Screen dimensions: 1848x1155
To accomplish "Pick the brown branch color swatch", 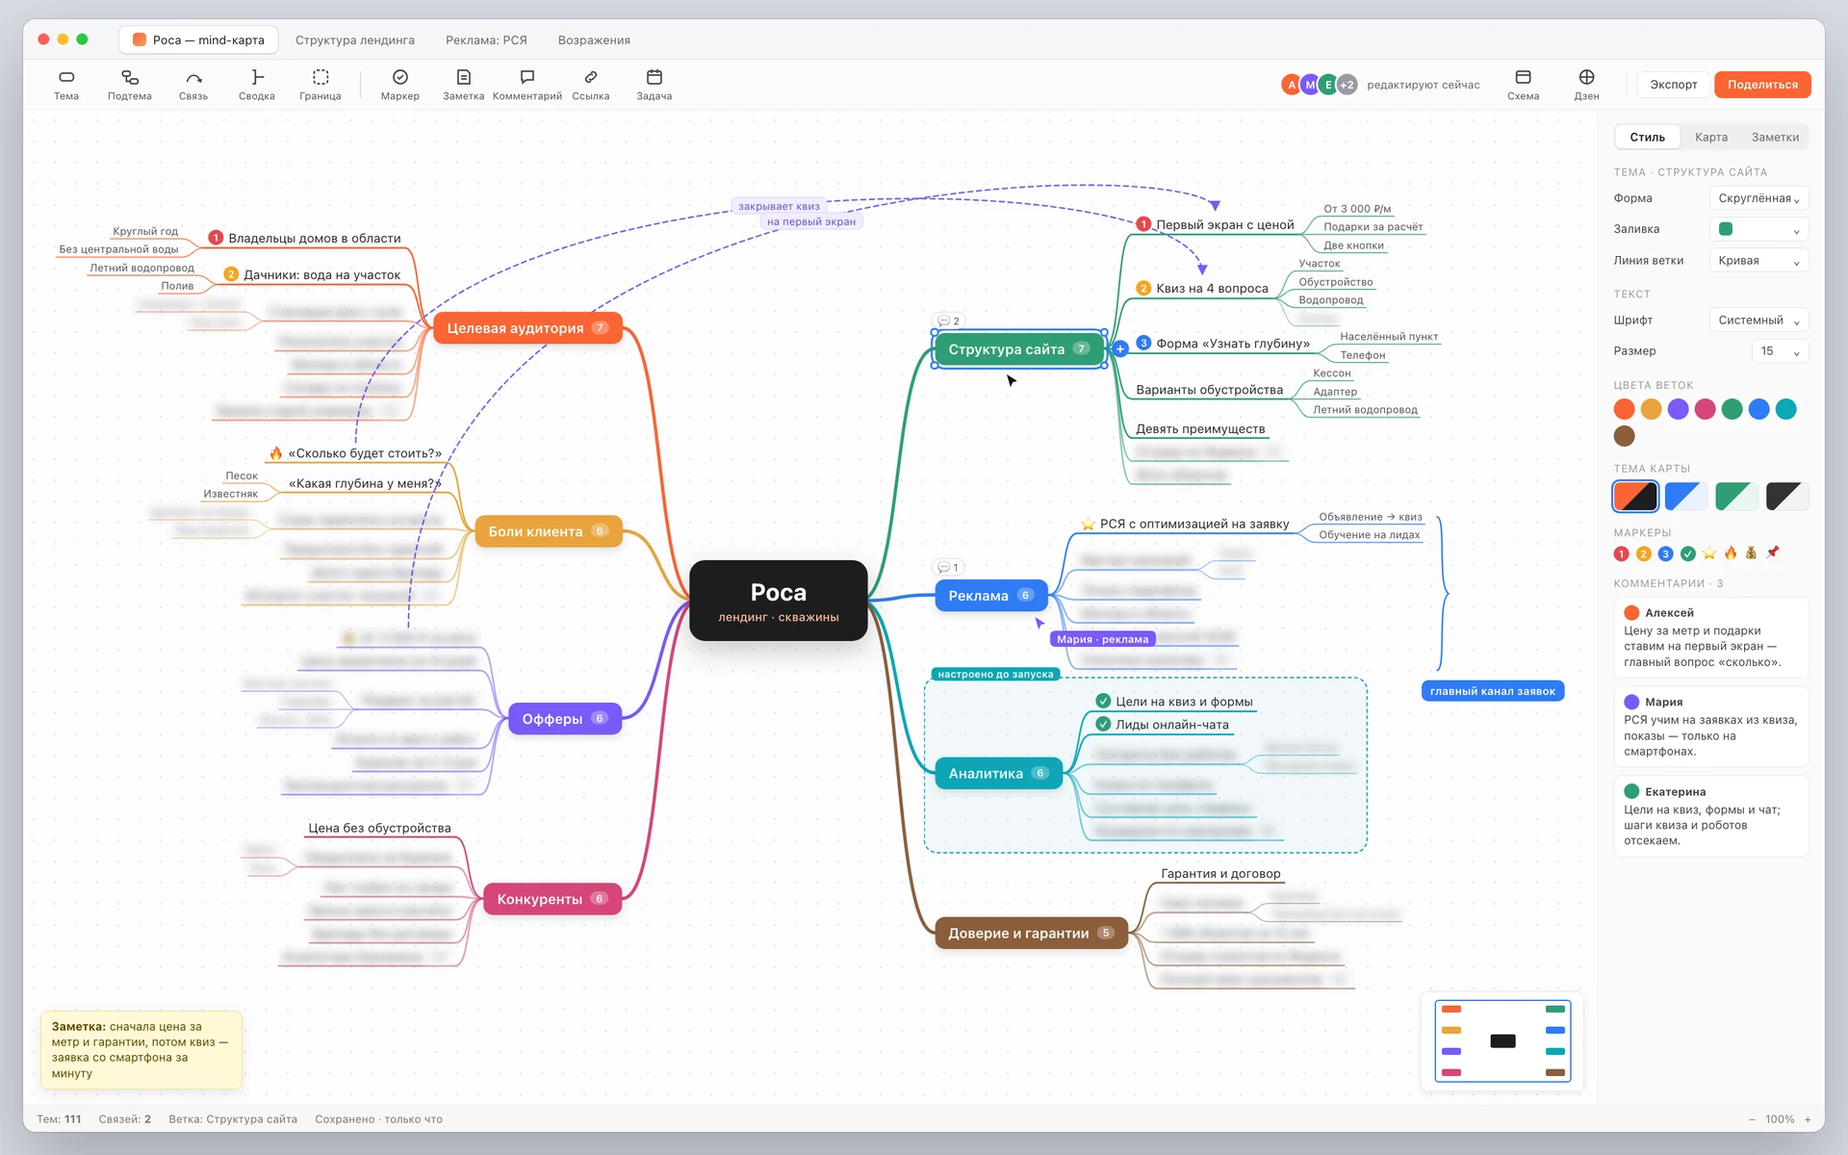I will click(1624, 436).
